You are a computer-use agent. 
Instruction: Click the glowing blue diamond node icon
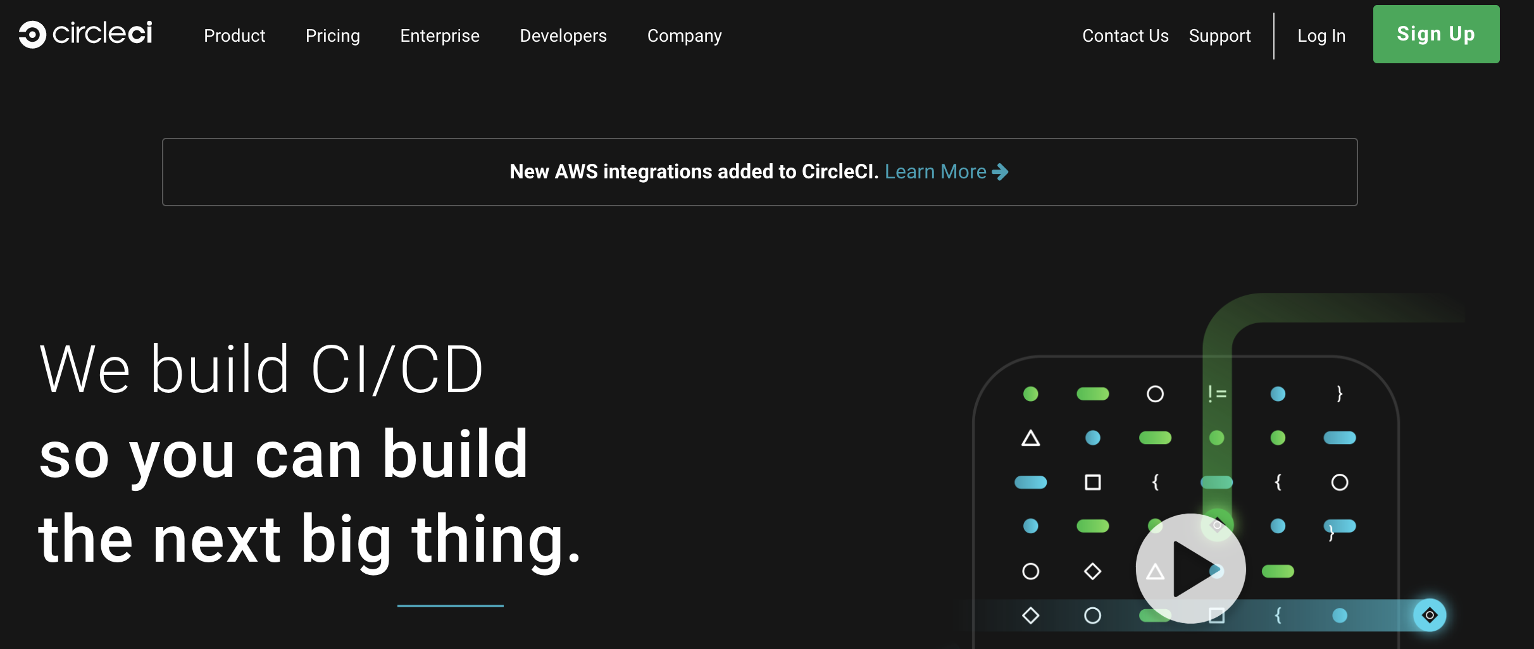click(x=1430, y=615)
